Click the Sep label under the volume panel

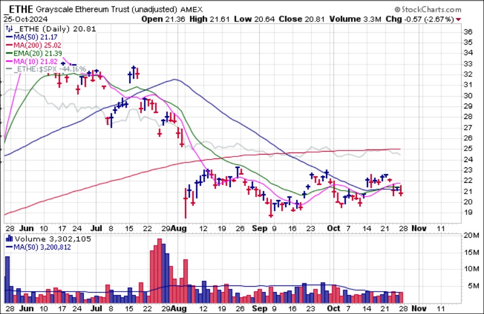coord(260,309)
